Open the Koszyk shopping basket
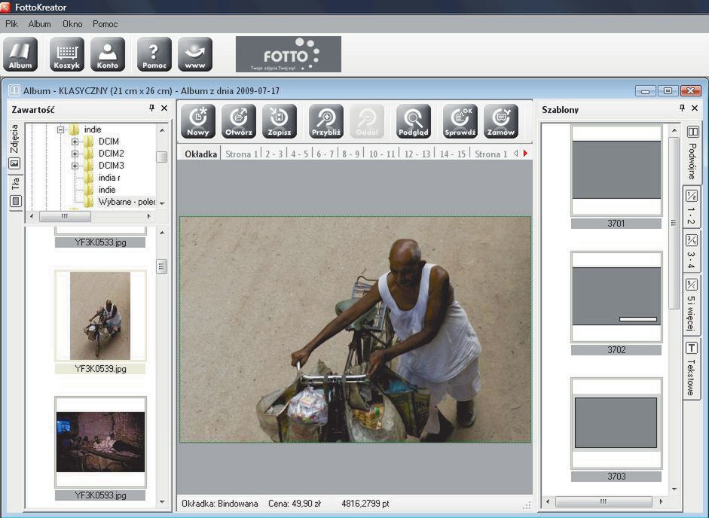This screenshot has width=709, height=518. tap(67, 54)
